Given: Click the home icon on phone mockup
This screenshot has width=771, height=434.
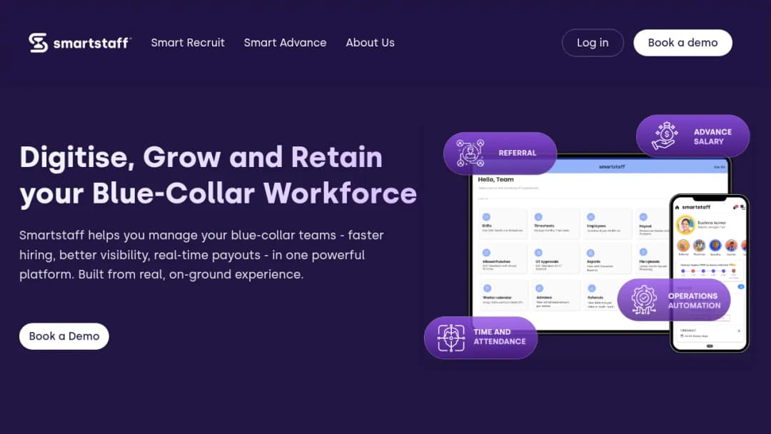Looking at the screenshot, I should [677, 208].
